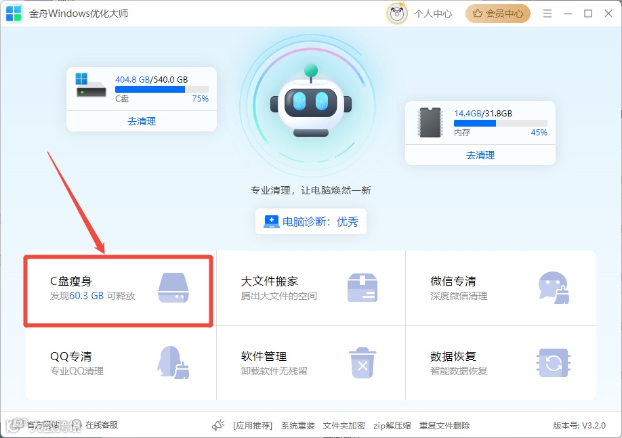
Task: Open the 文件夹加密 recommended link
Action: click(344, 426)
